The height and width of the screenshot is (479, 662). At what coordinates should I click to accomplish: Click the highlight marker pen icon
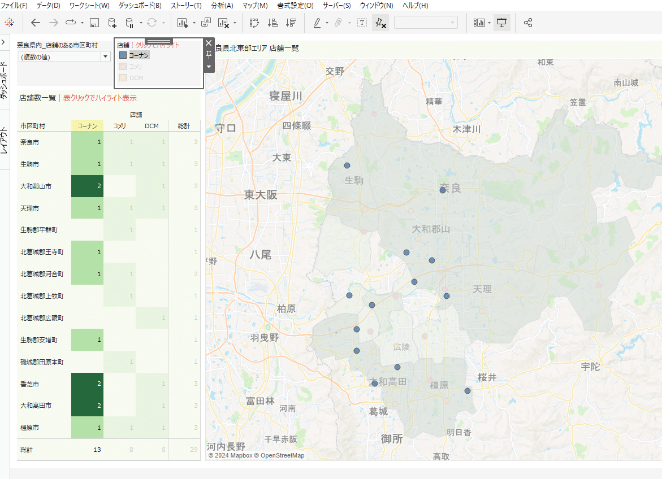tap(317, 23)
